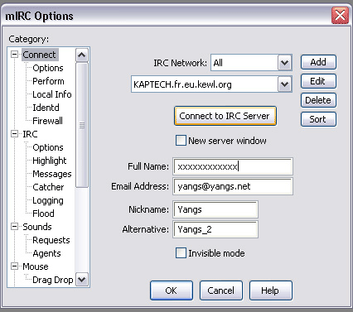Click Delete server button

(318, 100)
